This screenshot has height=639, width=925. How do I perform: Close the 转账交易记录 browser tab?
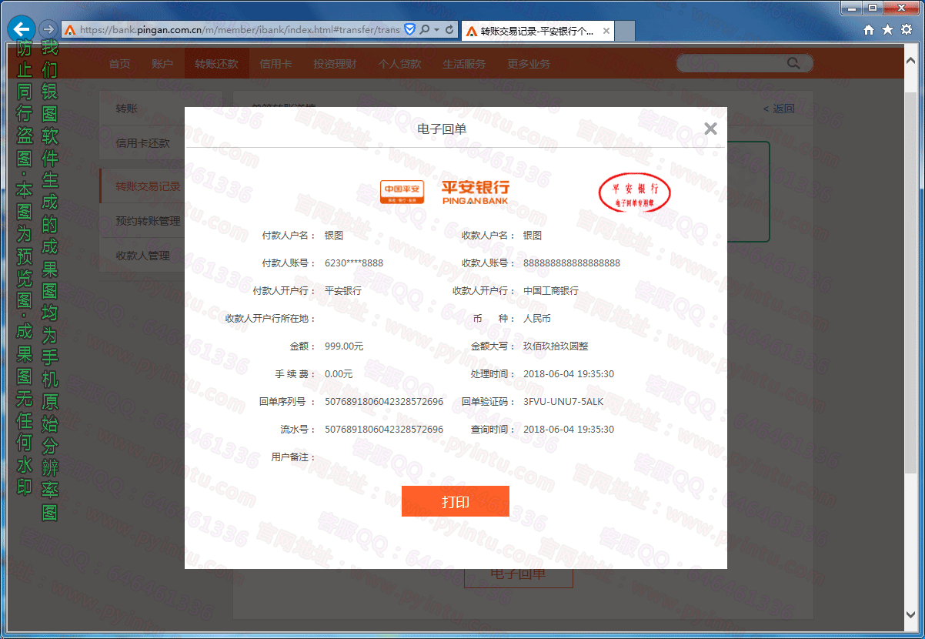pos(606,31)
